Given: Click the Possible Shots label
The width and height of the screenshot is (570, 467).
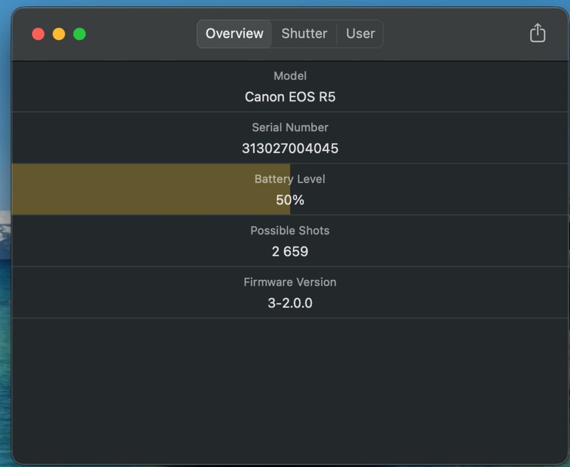Looking at the screenshot, I should [x=290, y=230].
